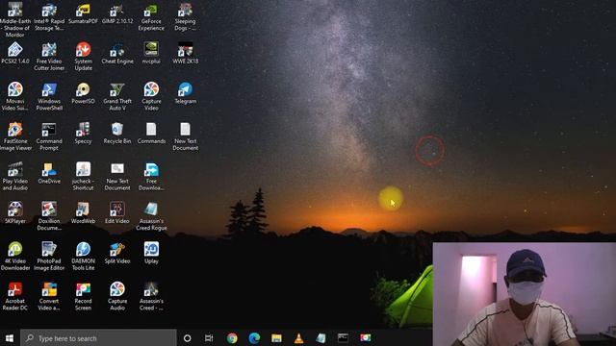Select PhotoPad Image Editor icon
This screenshot has height=346, width=616.
tap(49, 257)
